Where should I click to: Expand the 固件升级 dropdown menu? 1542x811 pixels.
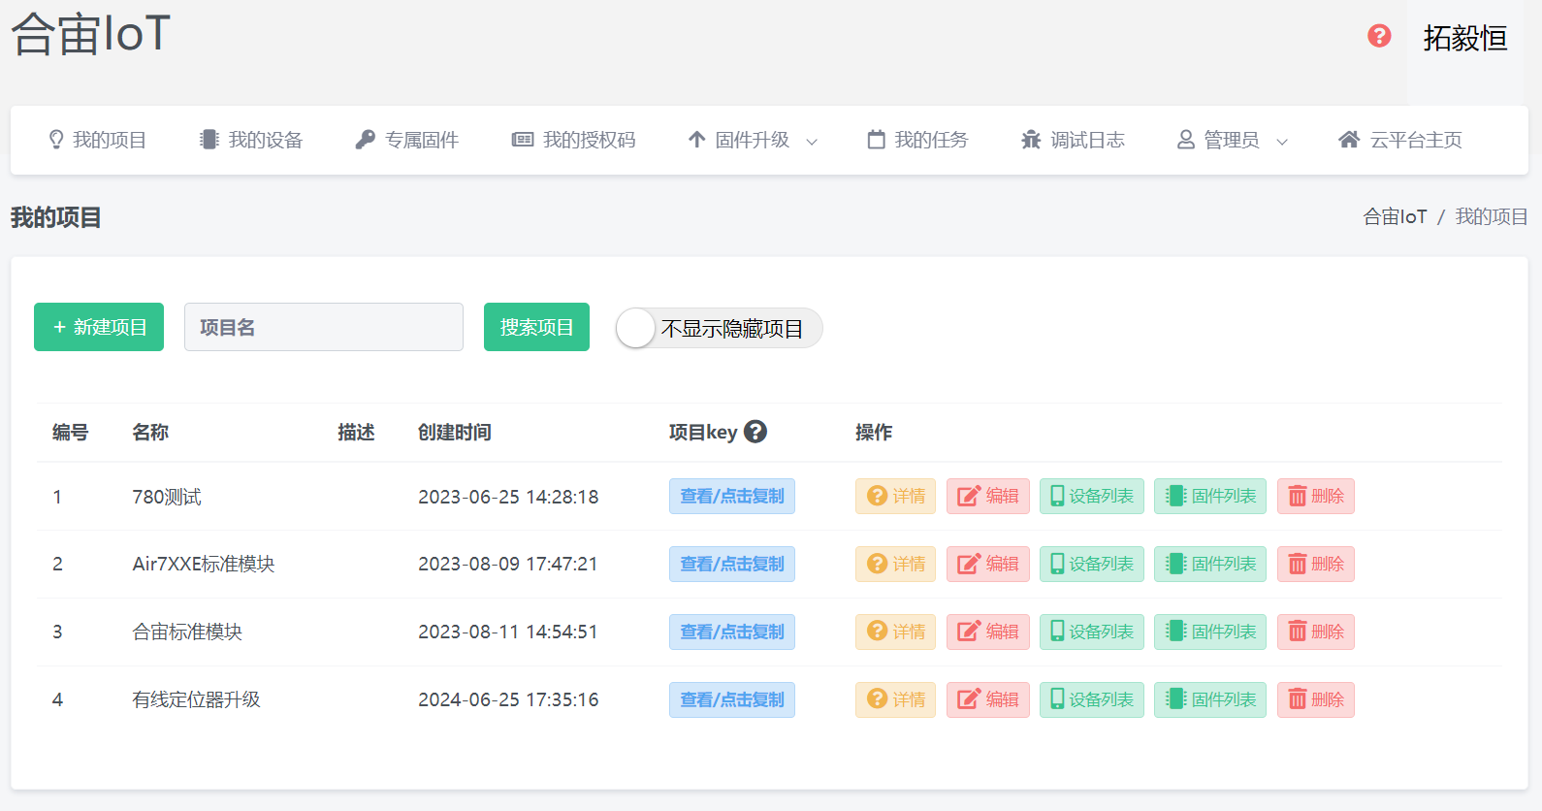(x=753, y=140)
